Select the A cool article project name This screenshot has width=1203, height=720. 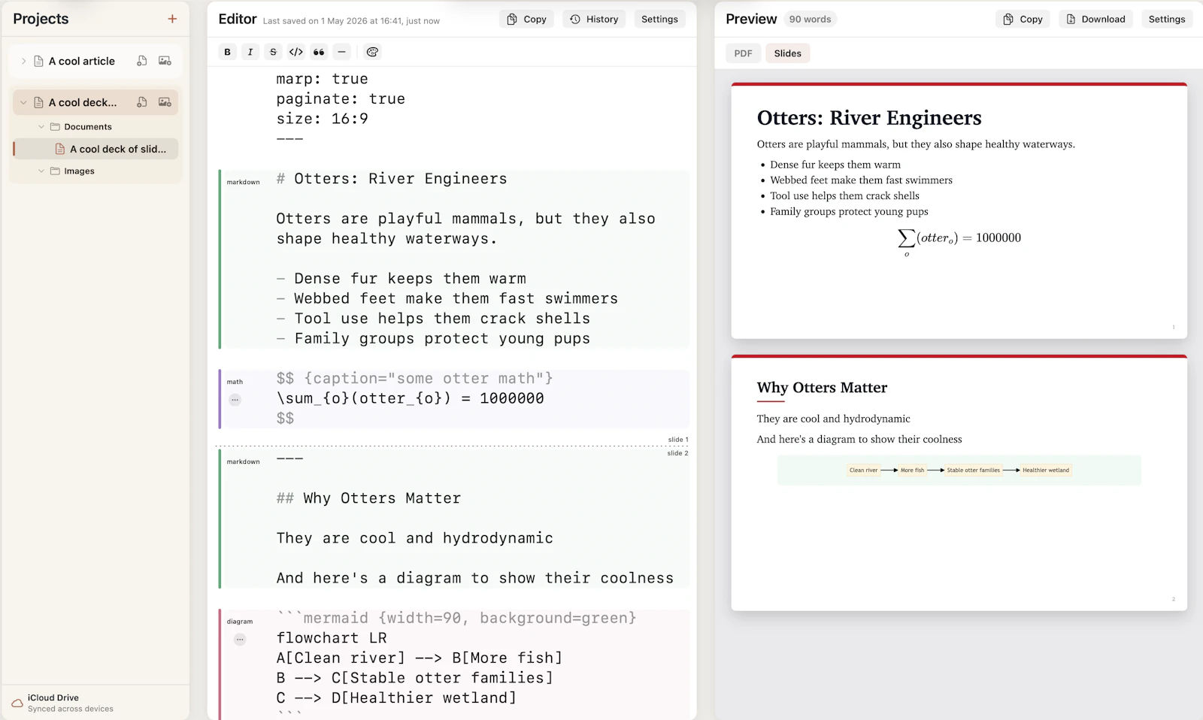tap(82, 61)
